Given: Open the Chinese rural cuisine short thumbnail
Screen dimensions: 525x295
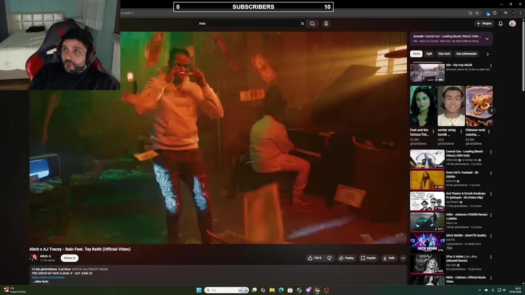Looking at the screenshot, I should [x=479, y=106].
